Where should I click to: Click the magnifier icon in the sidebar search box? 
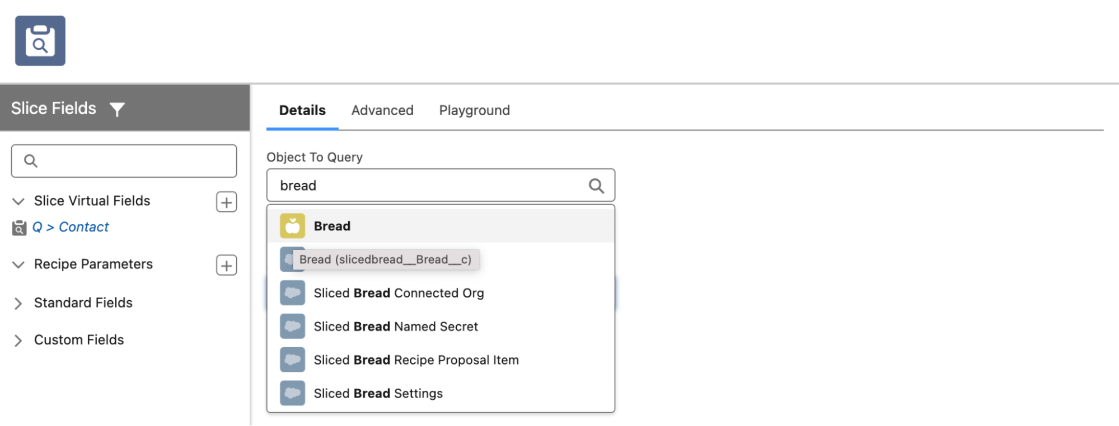point(31,160)
